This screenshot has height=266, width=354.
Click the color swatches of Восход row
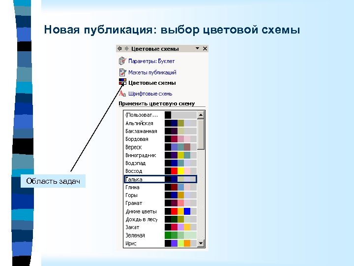180,171
